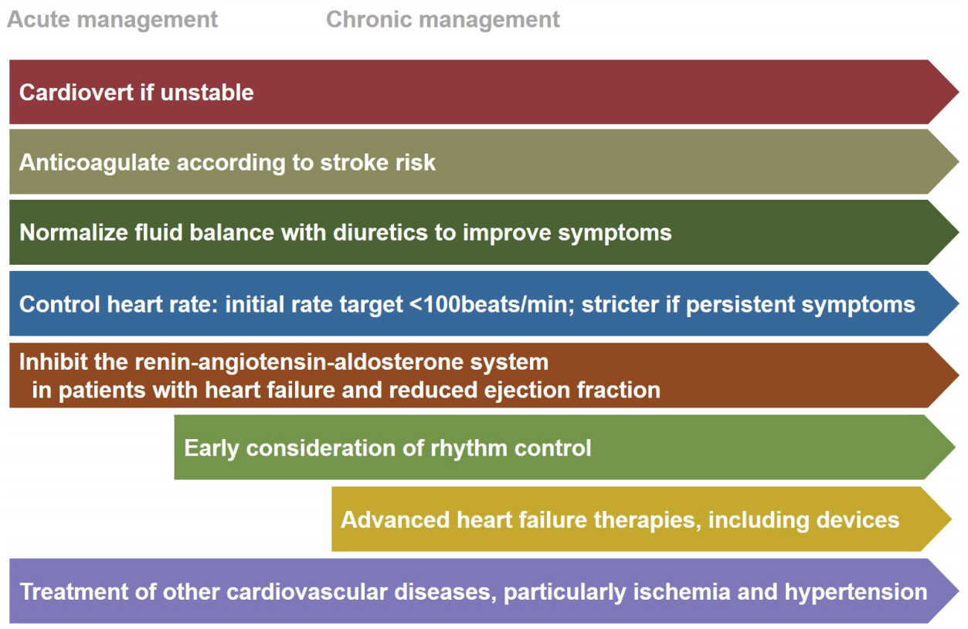Select the 'Inhibit the renin-angiotensin-aldosterone system' bar

pyautogui.click(x=484, y=375)
